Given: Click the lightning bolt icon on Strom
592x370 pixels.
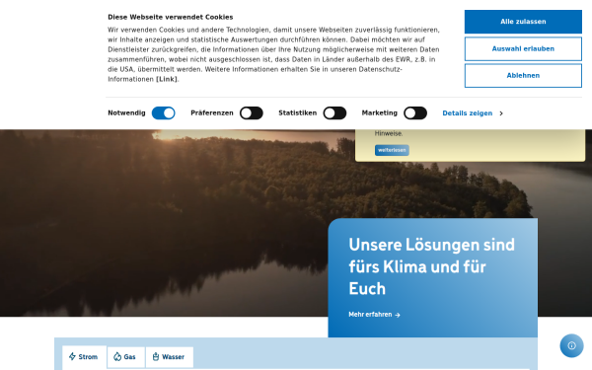Looking at the screenshot, I should 72,356.
